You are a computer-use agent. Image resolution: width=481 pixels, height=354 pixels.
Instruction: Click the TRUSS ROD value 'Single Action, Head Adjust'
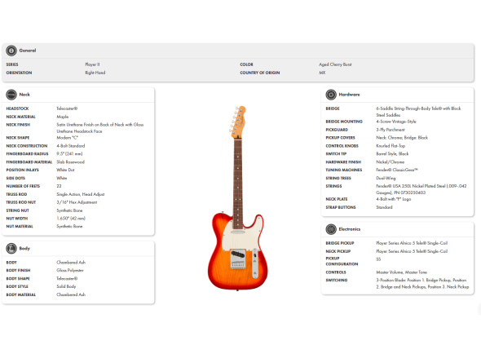[81, 194]
